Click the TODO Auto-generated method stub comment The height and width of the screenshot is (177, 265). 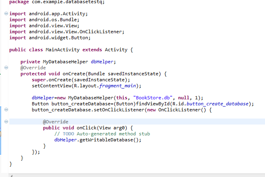[102, 134]
